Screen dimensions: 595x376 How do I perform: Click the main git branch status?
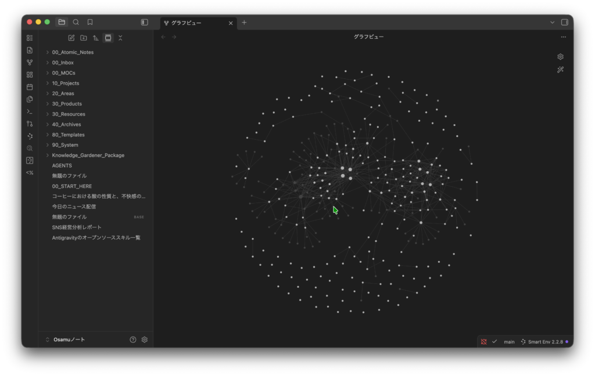pos(509,342)
